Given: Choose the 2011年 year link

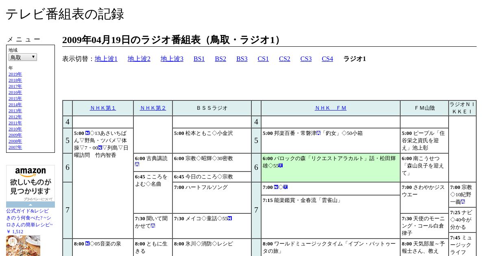Looking at the screenshot, I should pyautogui.click(x=15, y=123).
